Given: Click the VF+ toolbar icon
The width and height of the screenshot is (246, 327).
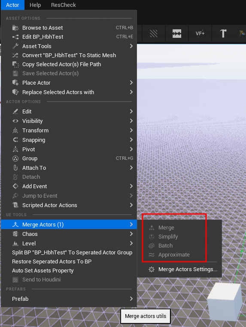Looking at the screenshot, I should click(x=200, y=34).
